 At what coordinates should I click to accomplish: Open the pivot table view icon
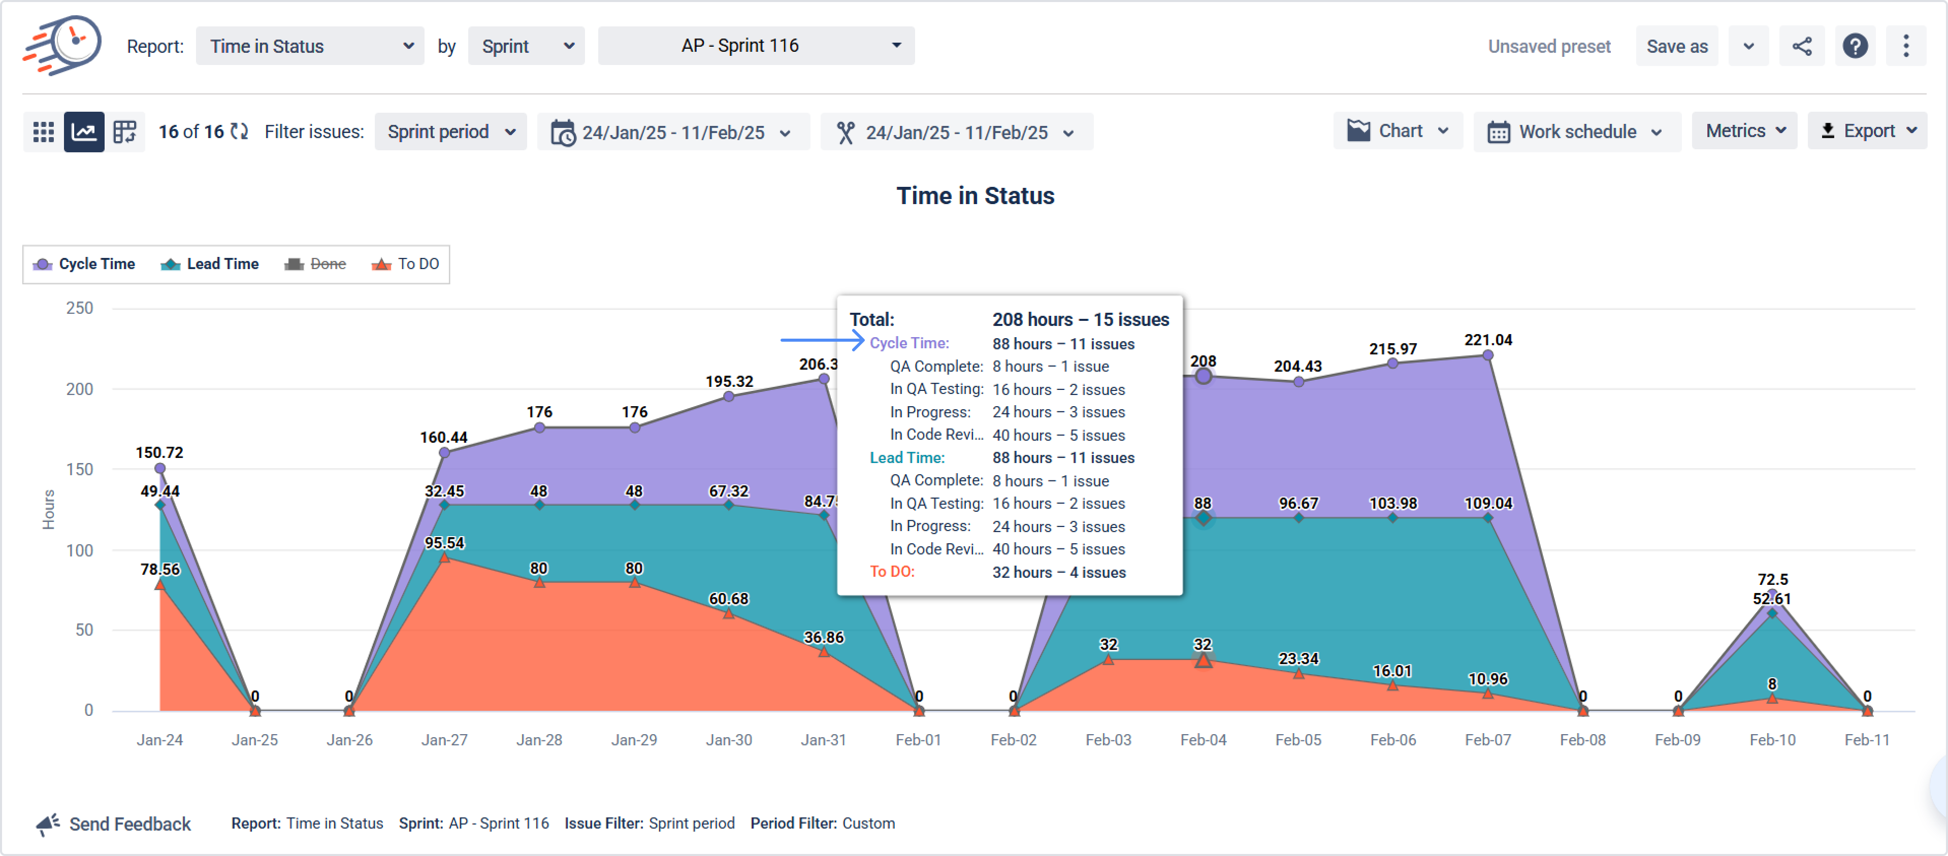point(124,131)
